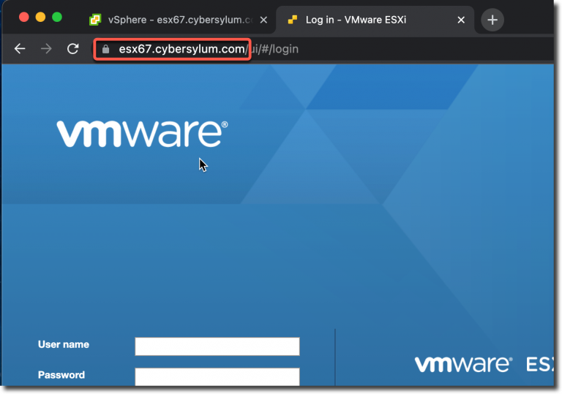
Task: Reload the ESXi login page
Action: click(72, 48)
